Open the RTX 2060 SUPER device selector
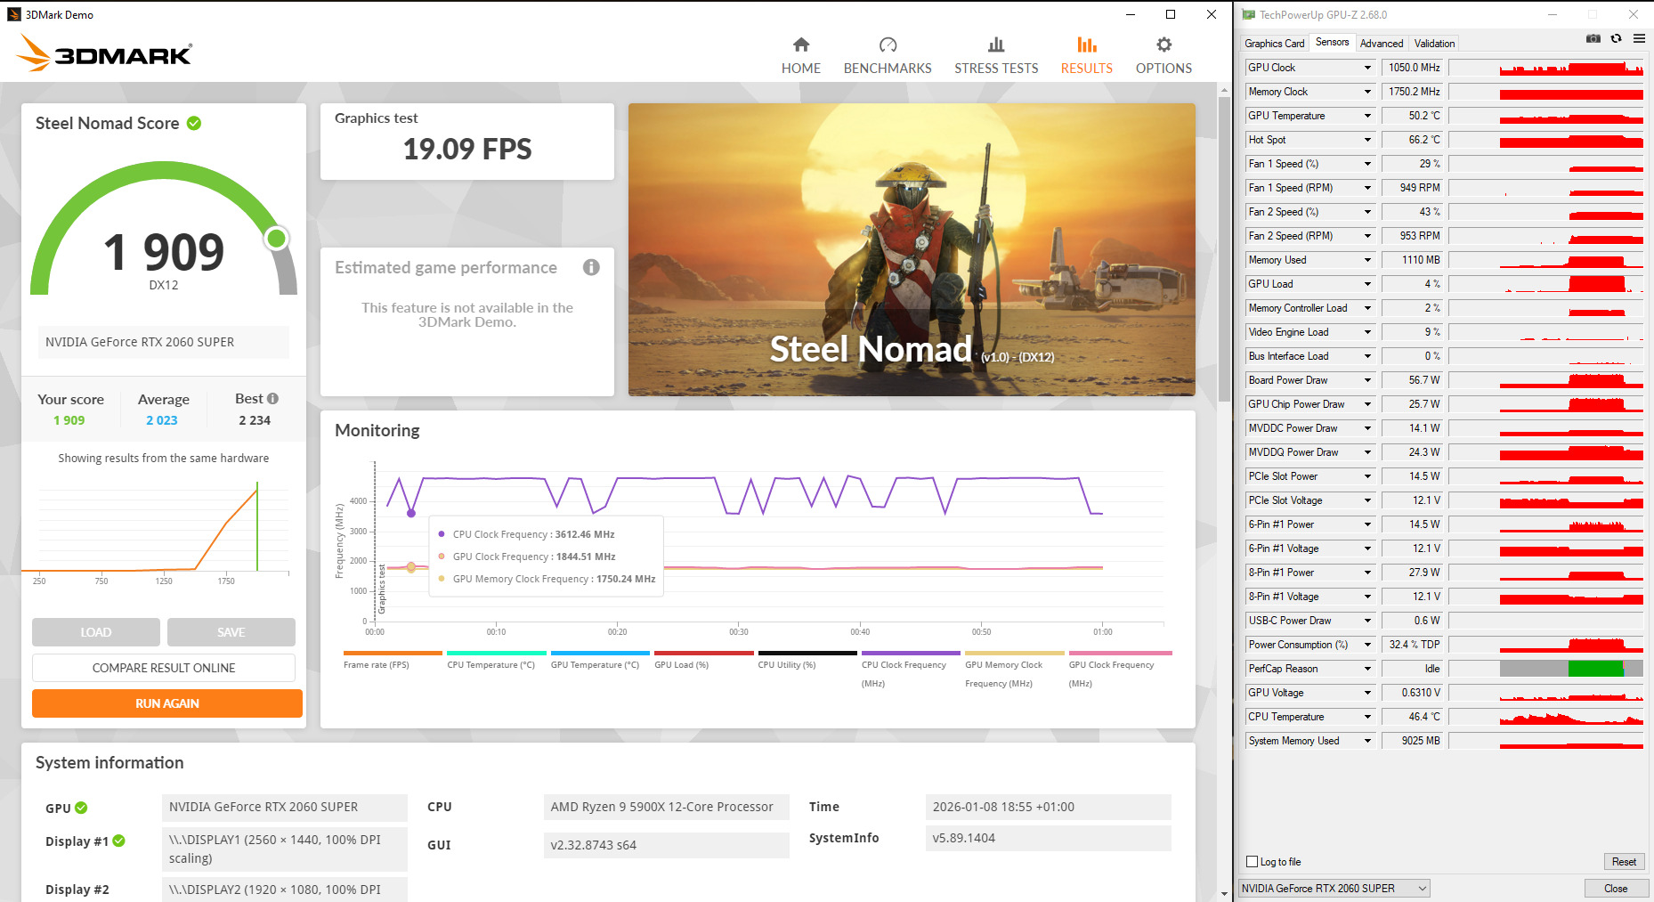Screen dimensions: 1654x902 [x=1334, y=889]
